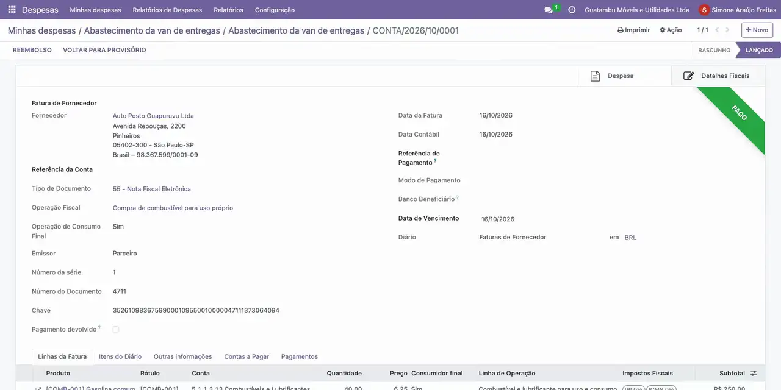Click Número da série field value 1

pyautogui.click(x=114, y=272)
